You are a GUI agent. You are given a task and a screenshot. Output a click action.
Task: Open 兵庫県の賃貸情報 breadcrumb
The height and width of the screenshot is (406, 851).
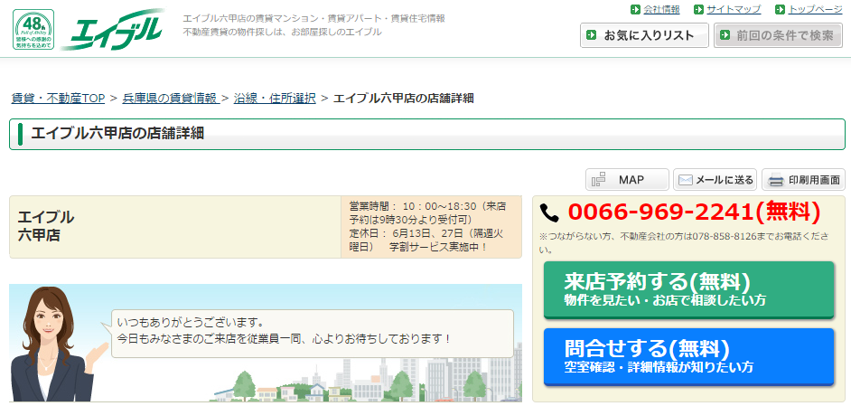[x=171, y=99]
